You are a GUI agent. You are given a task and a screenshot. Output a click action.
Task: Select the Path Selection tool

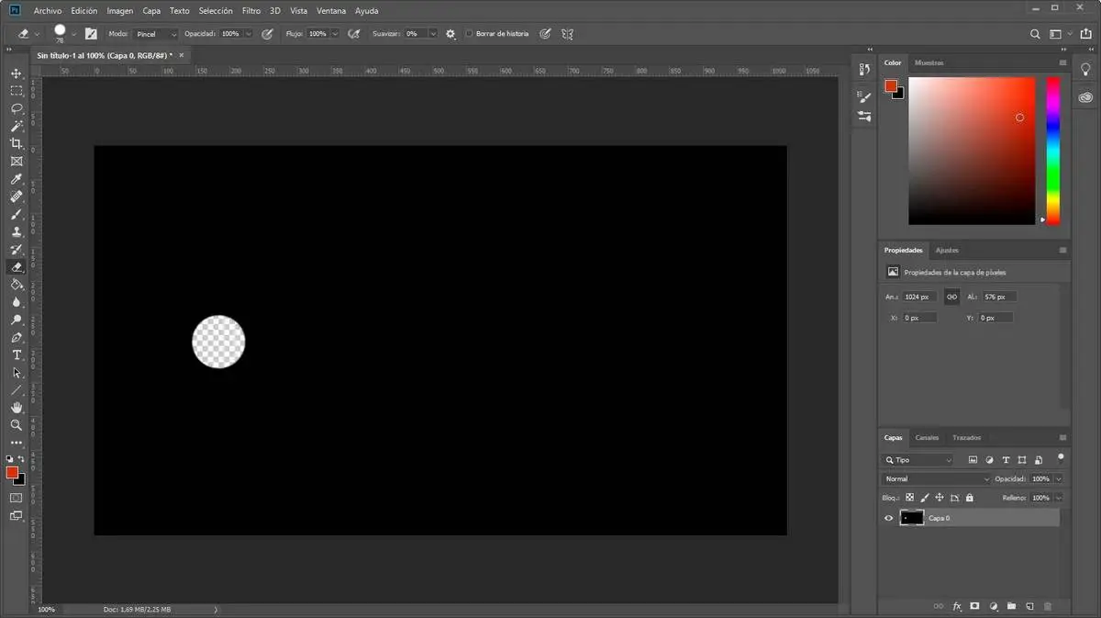tap(16, 372)
